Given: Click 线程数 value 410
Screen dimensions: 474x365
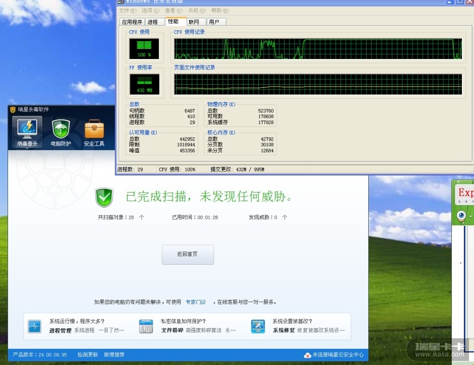Looking at the screenshot, I should 191,116.
